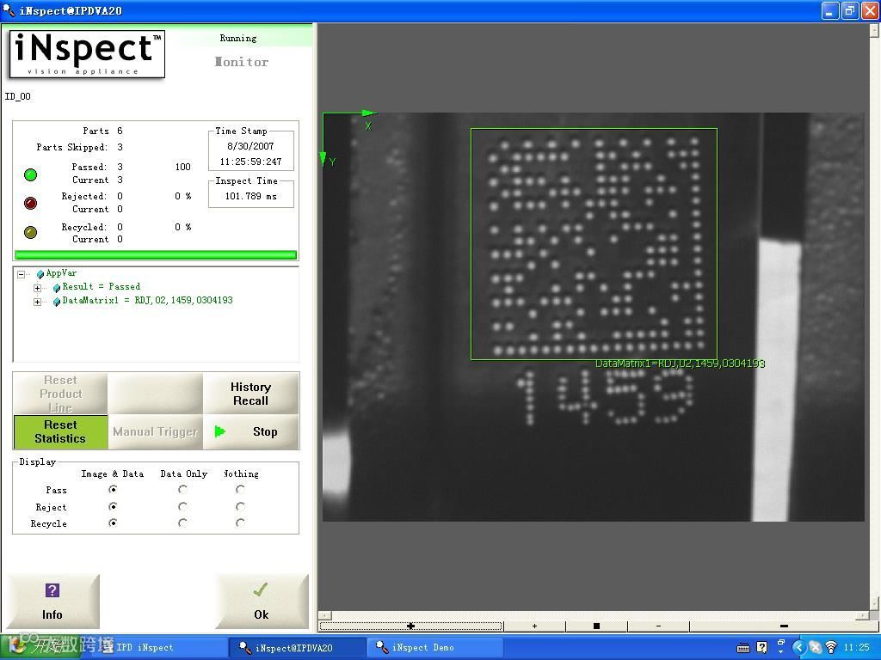Click the AppVar cube icon
The height and width of the screenshot is (660, 881).
click(x=40, y=274)
